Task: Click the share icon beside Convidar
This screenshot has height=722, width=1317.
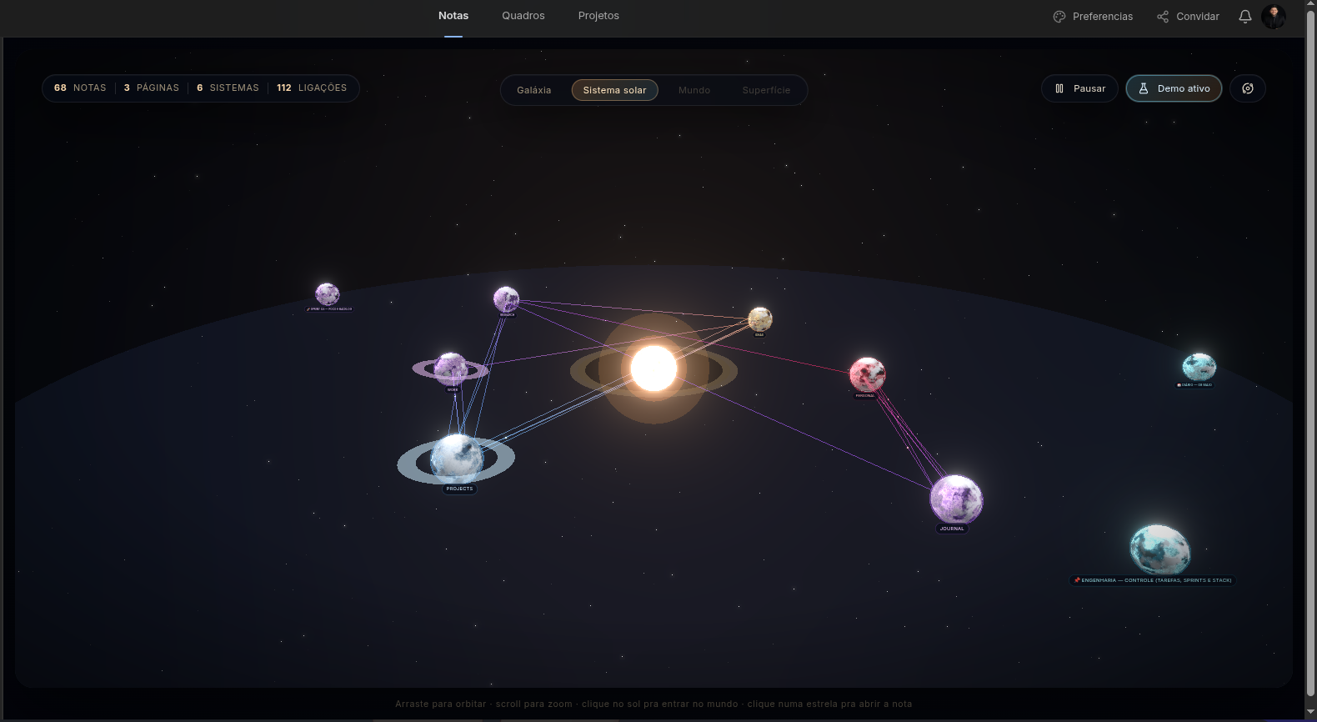Action: pos(1163,17)
